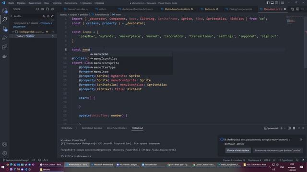Image resolution: width=307 pixels, height=172 pixels.
Task: Collapse all search results
Action: pos(52,9)
